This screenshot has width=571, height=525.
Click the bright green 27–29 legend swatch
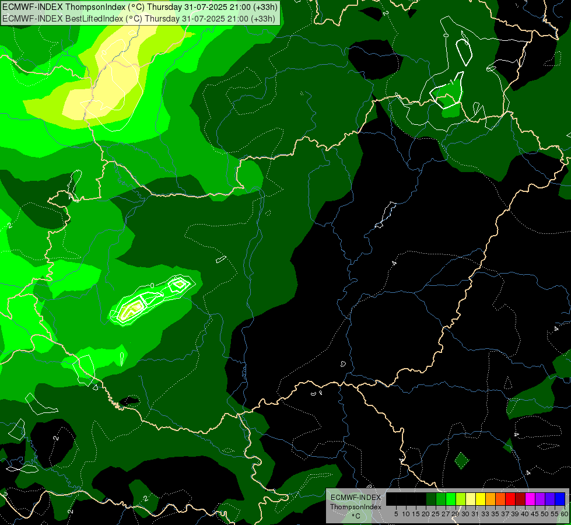click(451, 499)
